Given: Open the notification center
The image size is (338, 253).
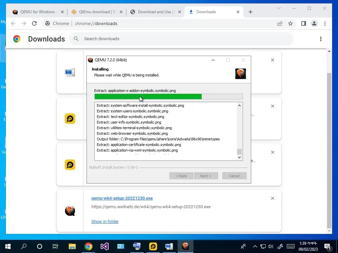Looking at the screenshot, I should pyautogui.click(x=327, y=247).
